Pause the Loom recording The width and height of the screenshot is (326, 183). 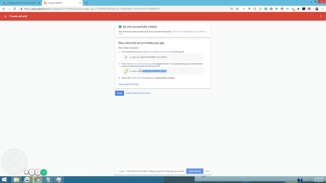[x=38, y=172]
